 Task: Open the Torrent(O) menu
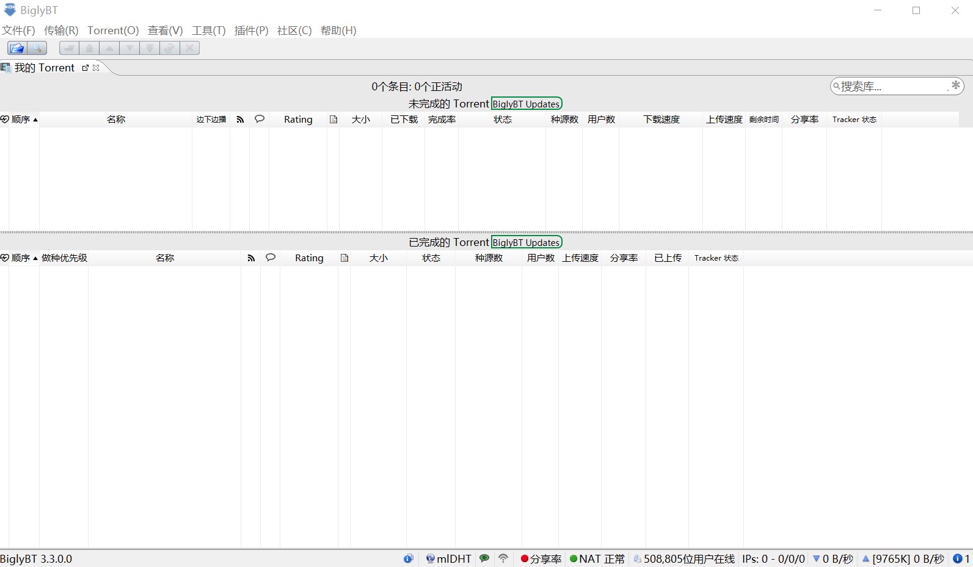[x=113, y=31]
